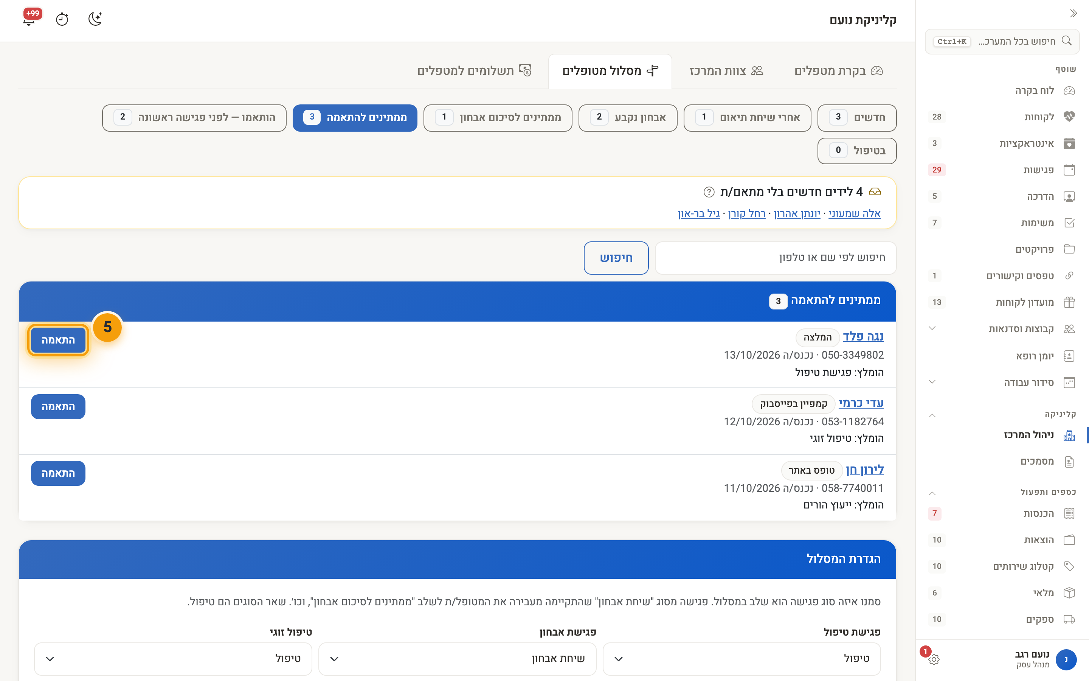Click התאמה button for נגה פלד

pos(58,340)
